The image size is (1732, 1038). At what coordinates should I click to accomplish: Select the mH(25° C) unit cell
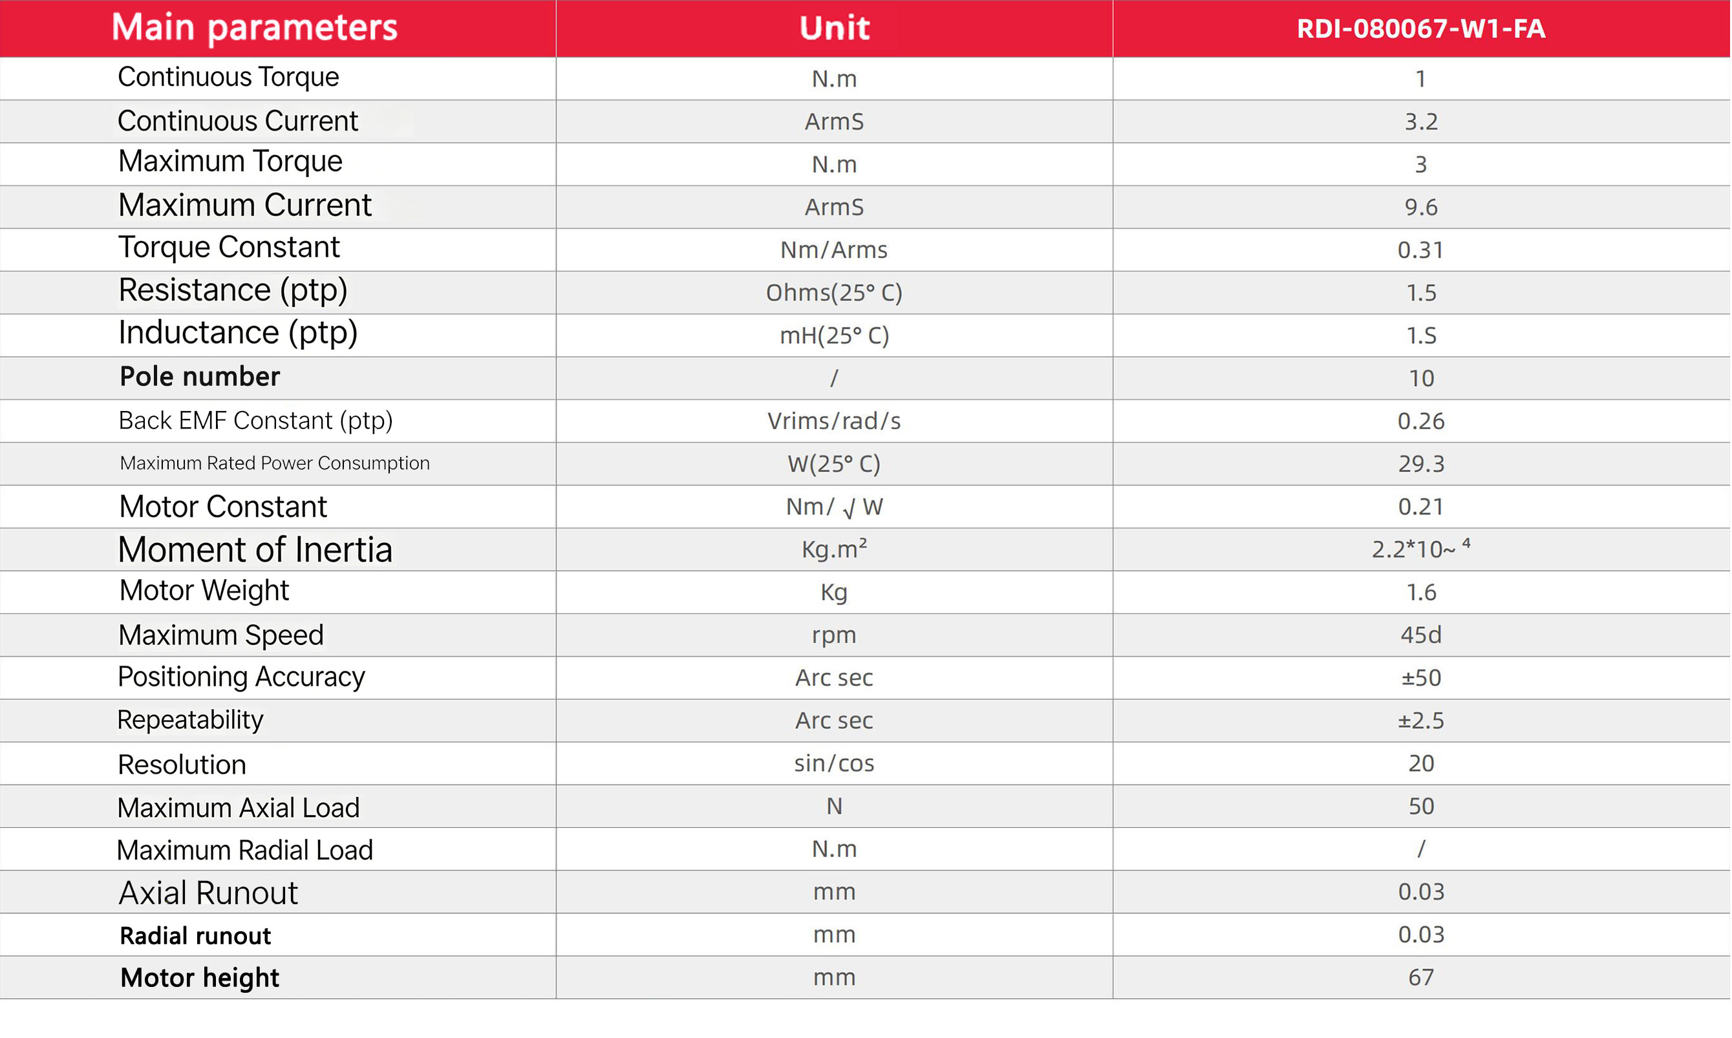[834, 335]
